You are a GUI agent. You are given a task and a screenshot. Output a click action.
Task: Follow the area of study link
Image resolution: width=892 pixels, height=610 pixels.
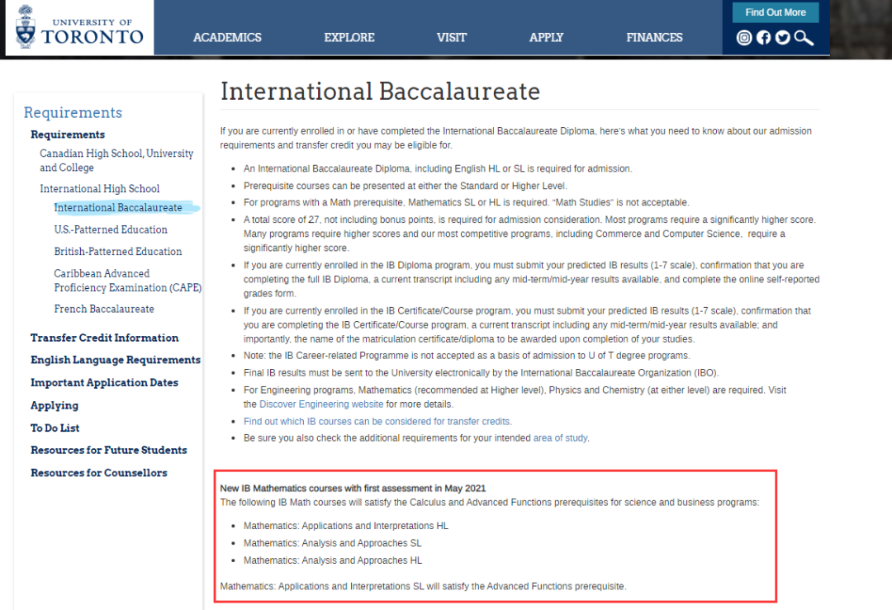(561, 438)
